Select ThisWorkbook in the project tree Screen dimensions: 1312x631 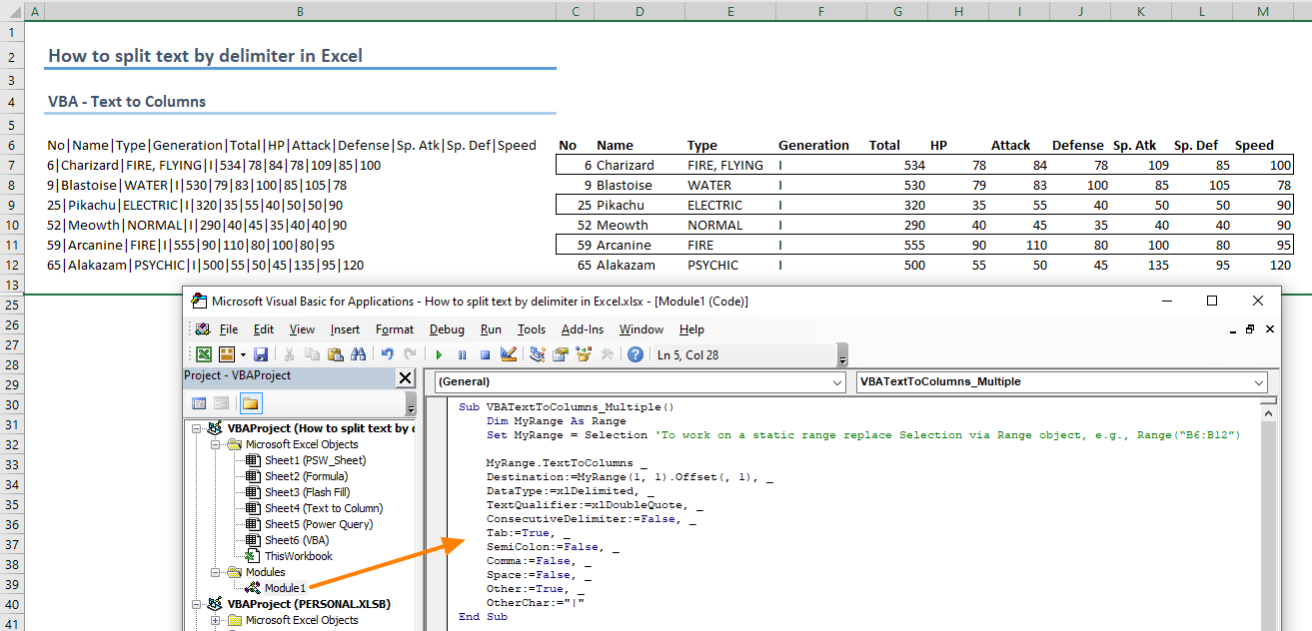click(x=298, y=556)
